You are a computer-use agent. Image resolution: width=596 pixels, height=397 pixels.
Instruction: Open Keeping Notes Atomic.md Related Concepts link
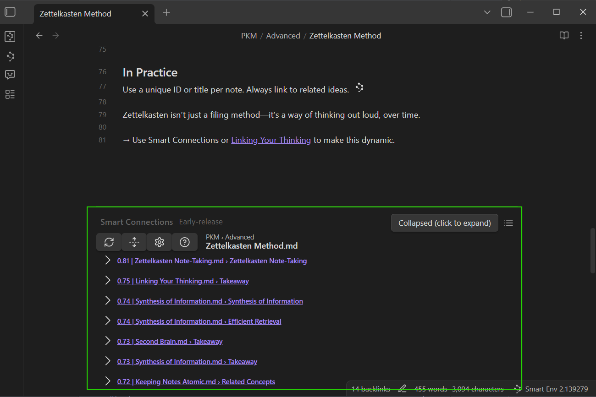coord(196,382)
